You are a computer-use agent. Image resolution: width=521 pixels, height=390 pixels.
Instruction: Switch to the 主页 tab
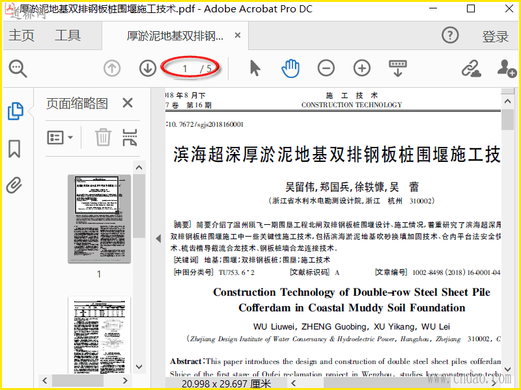pyautogui.click(x=21, y=35)
